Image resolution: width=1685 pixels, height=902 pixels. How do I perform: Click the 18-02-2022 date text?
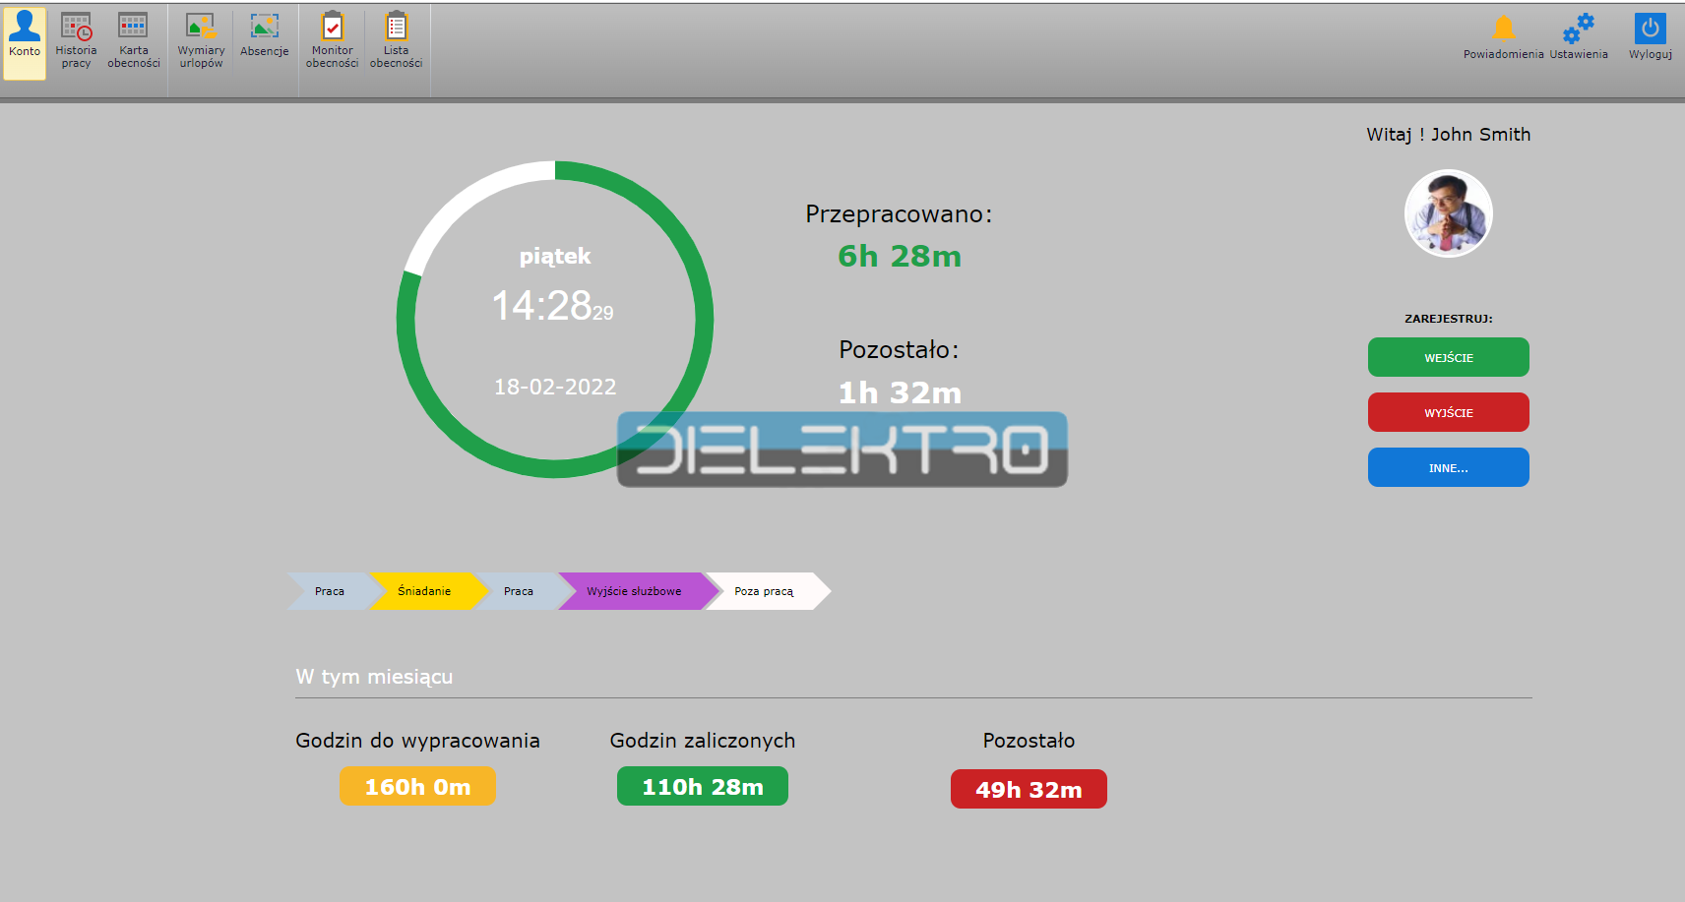555,387
